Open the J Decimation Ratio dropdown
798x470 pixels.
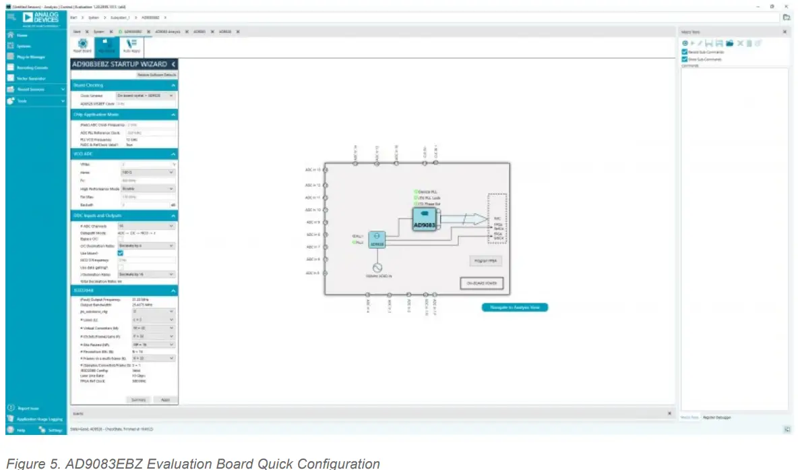point(146,274)
